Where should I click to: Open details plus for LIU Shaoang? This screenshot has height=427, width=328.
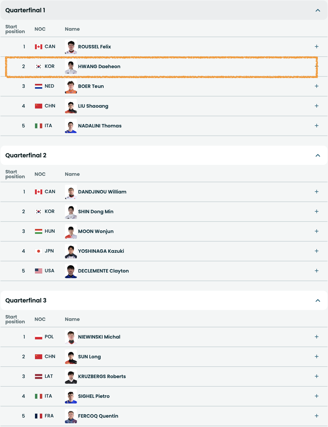click(x=317, y=106)
